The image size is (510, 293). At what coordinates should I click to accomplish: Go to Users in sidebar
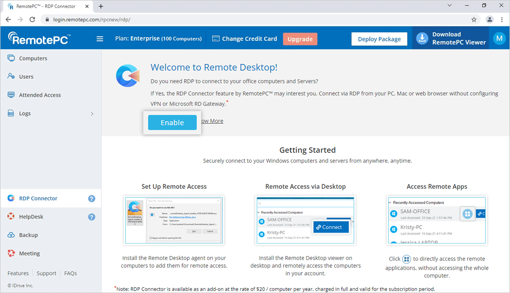pyautogui.click(x=26, y=77)
